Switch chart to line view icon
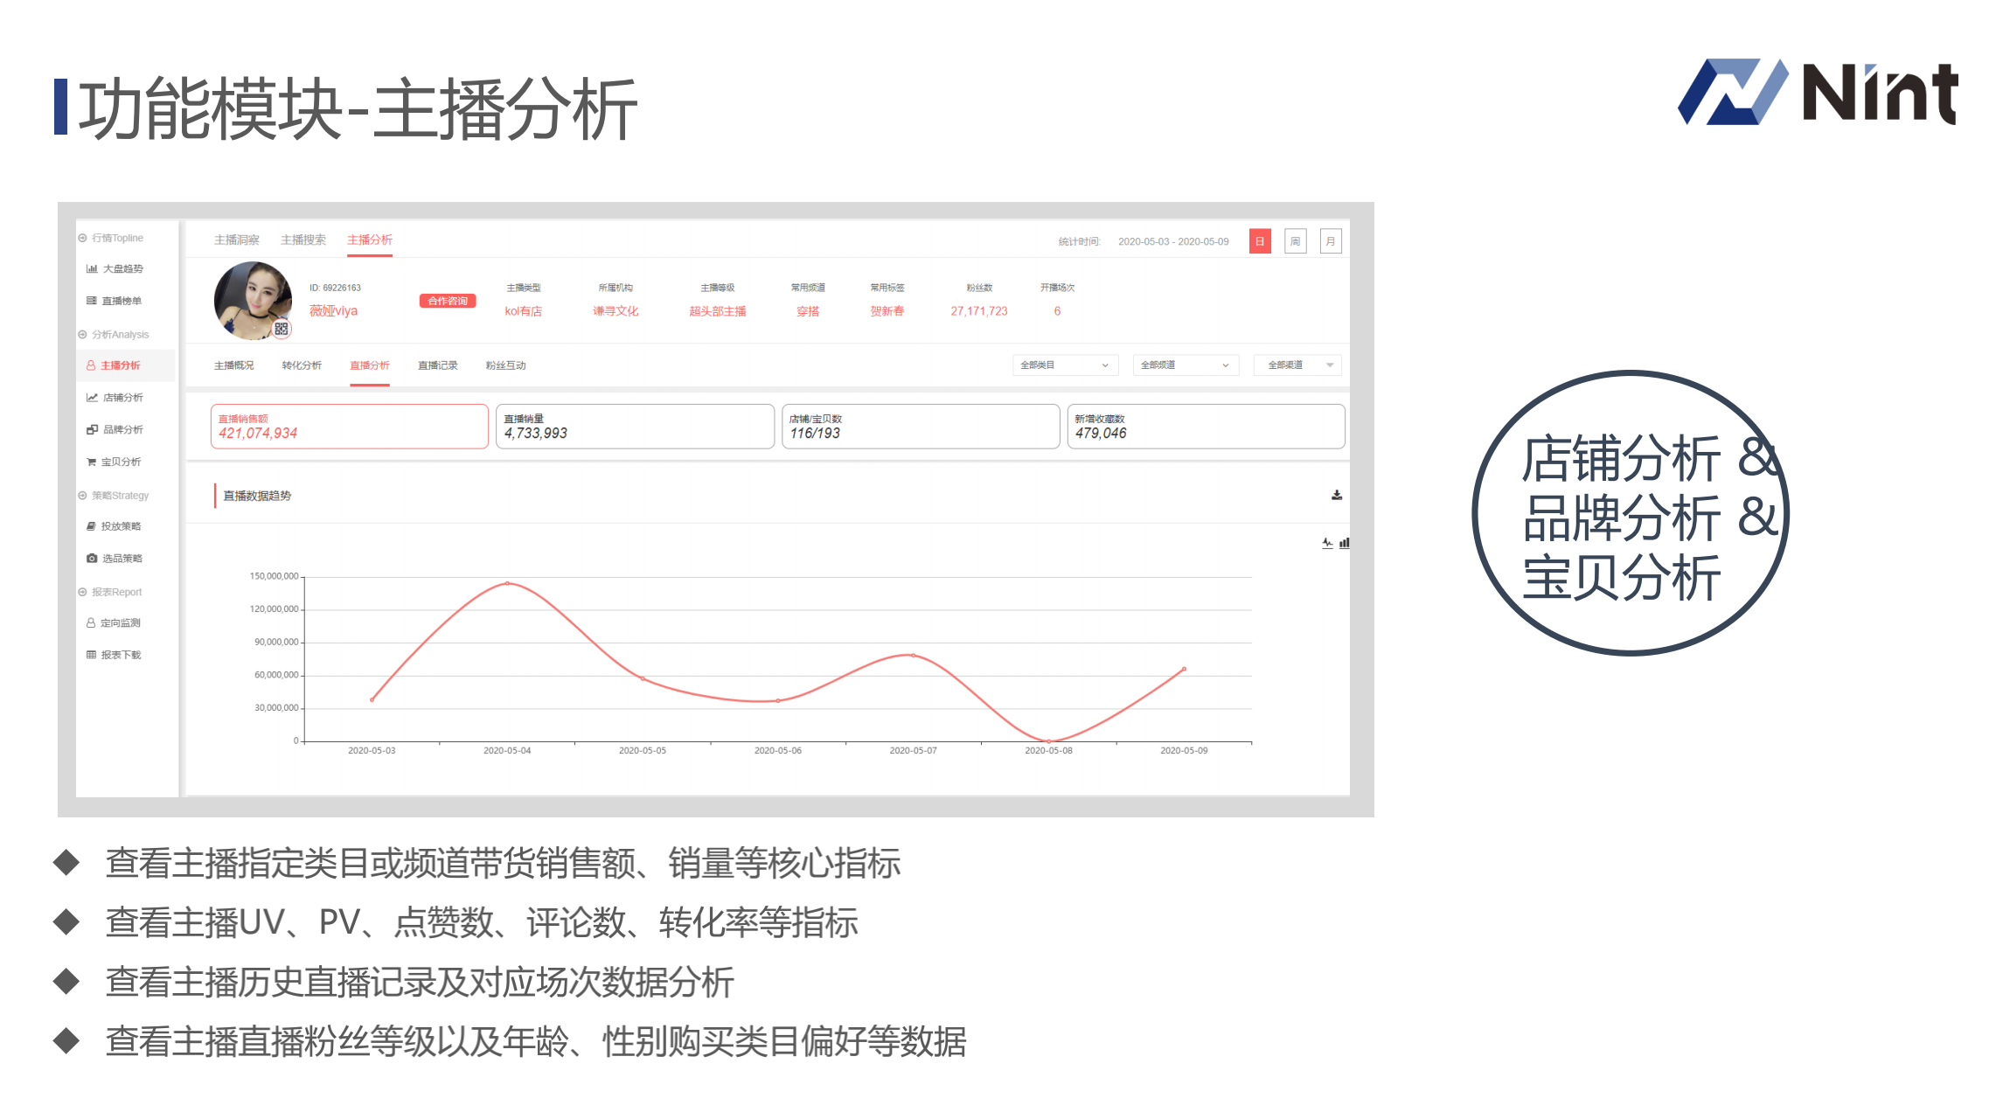1989x1119 pixels. pyautogui.click(x=1326, y=543)
